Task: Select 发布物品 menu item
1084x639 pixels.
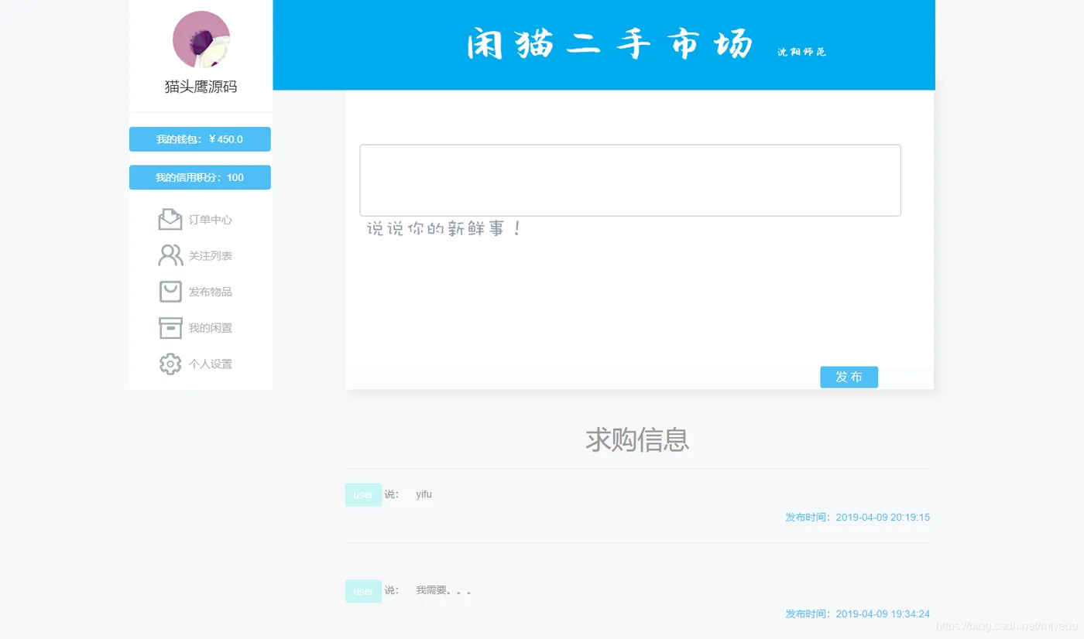Action: [211, 292]
